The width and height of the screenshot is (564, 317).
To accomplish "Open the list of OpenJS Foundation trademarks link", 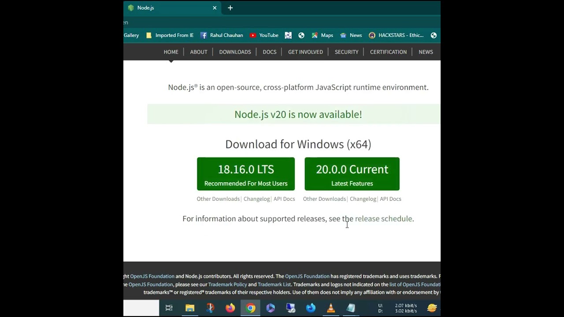I will 415,284.
